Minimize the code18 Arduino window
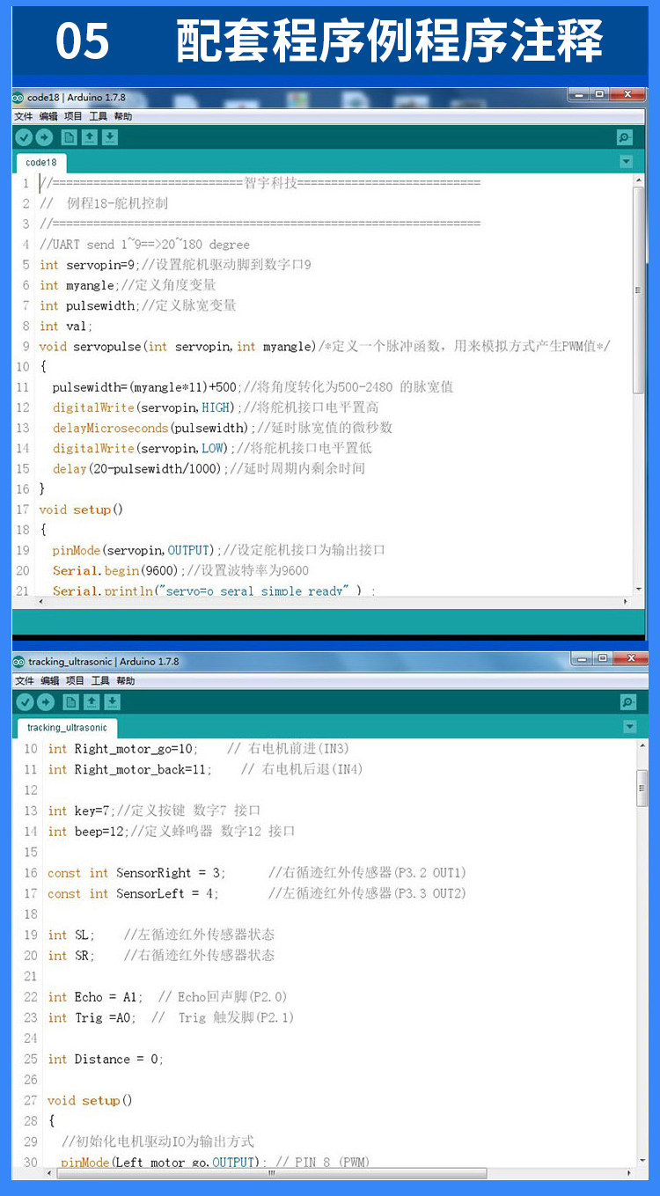 tap(578, 93)
